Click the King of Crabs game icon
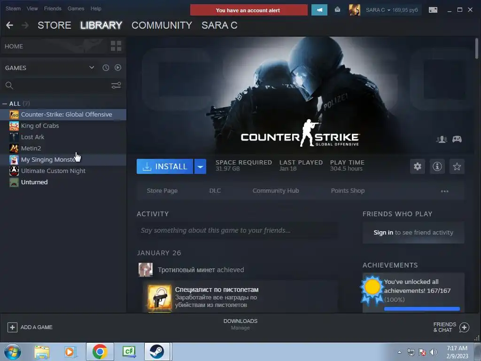Viewport: 481px width, 361px height. click(14, 126)
